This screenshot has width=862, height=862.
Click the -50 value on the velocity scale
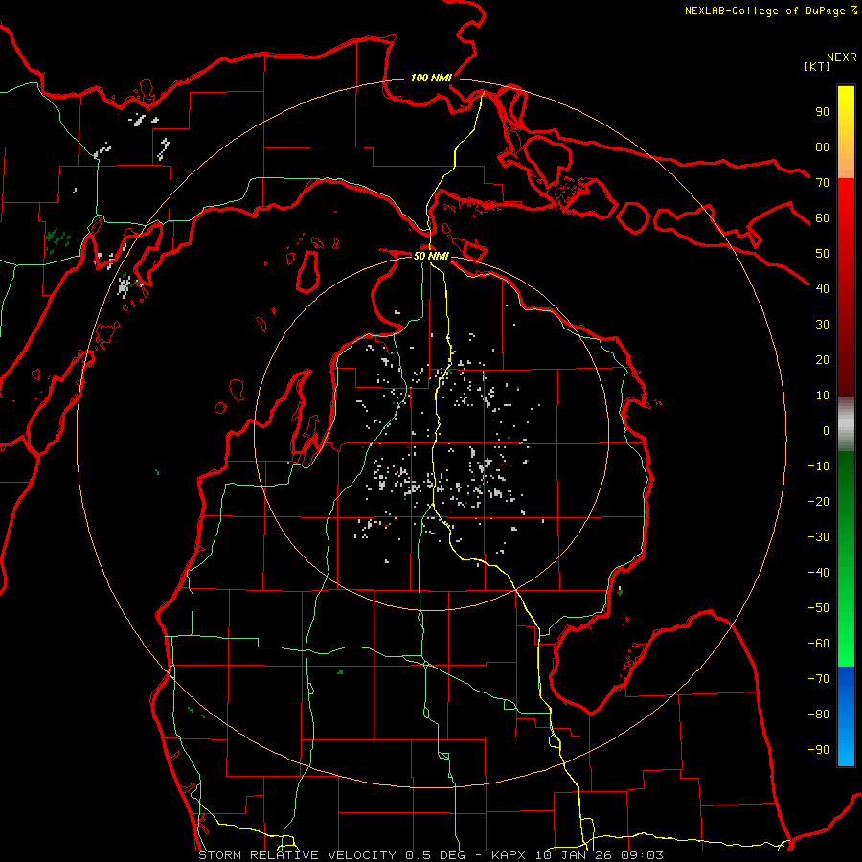point(819,608)
